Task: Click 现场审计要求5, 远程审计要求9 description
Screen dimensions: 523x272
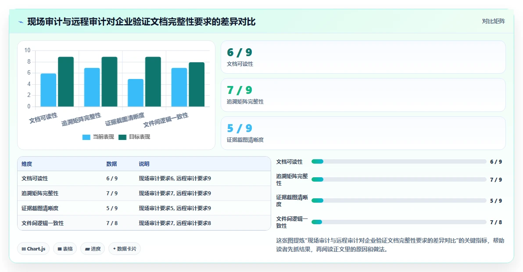Action: coord(175,208)
